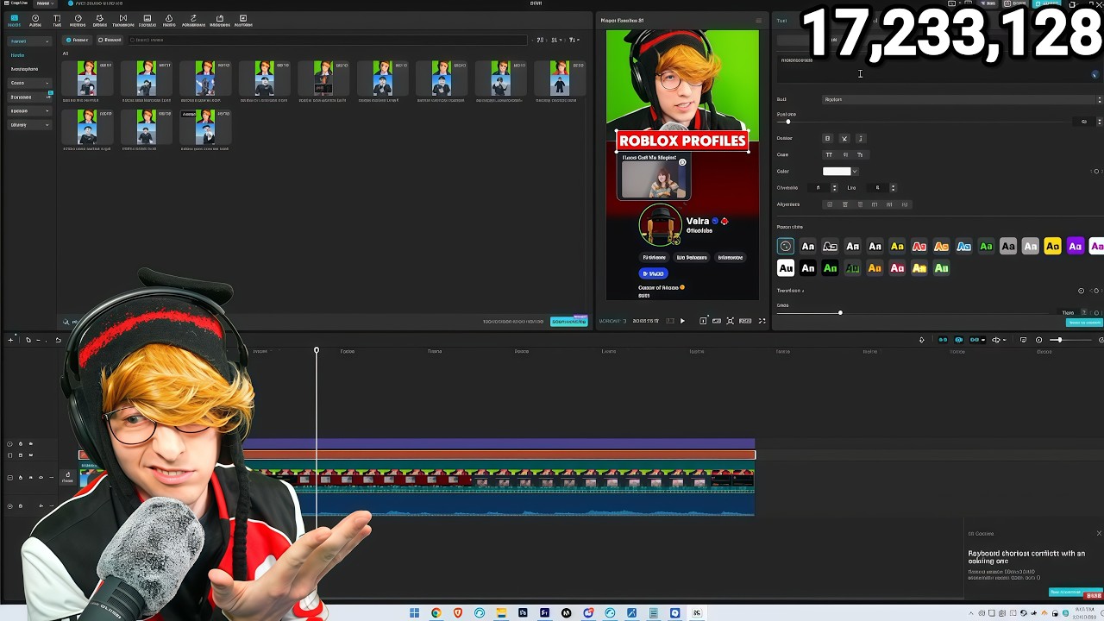Click the font size slider handle
1104x621 pixels.
coord(787,122)
